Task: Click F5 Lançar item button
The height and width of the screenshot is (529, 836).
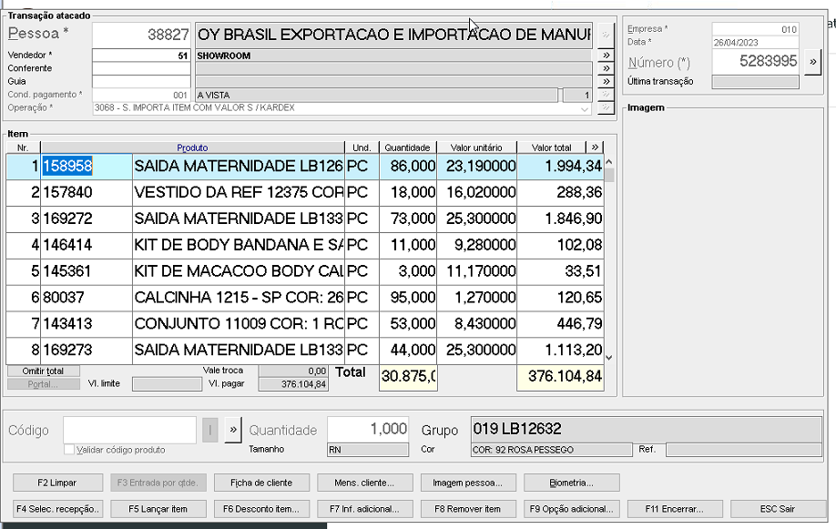Action: point(158,509)
